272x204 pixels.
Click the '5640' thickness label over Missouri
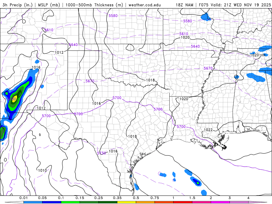coord(195,46)
